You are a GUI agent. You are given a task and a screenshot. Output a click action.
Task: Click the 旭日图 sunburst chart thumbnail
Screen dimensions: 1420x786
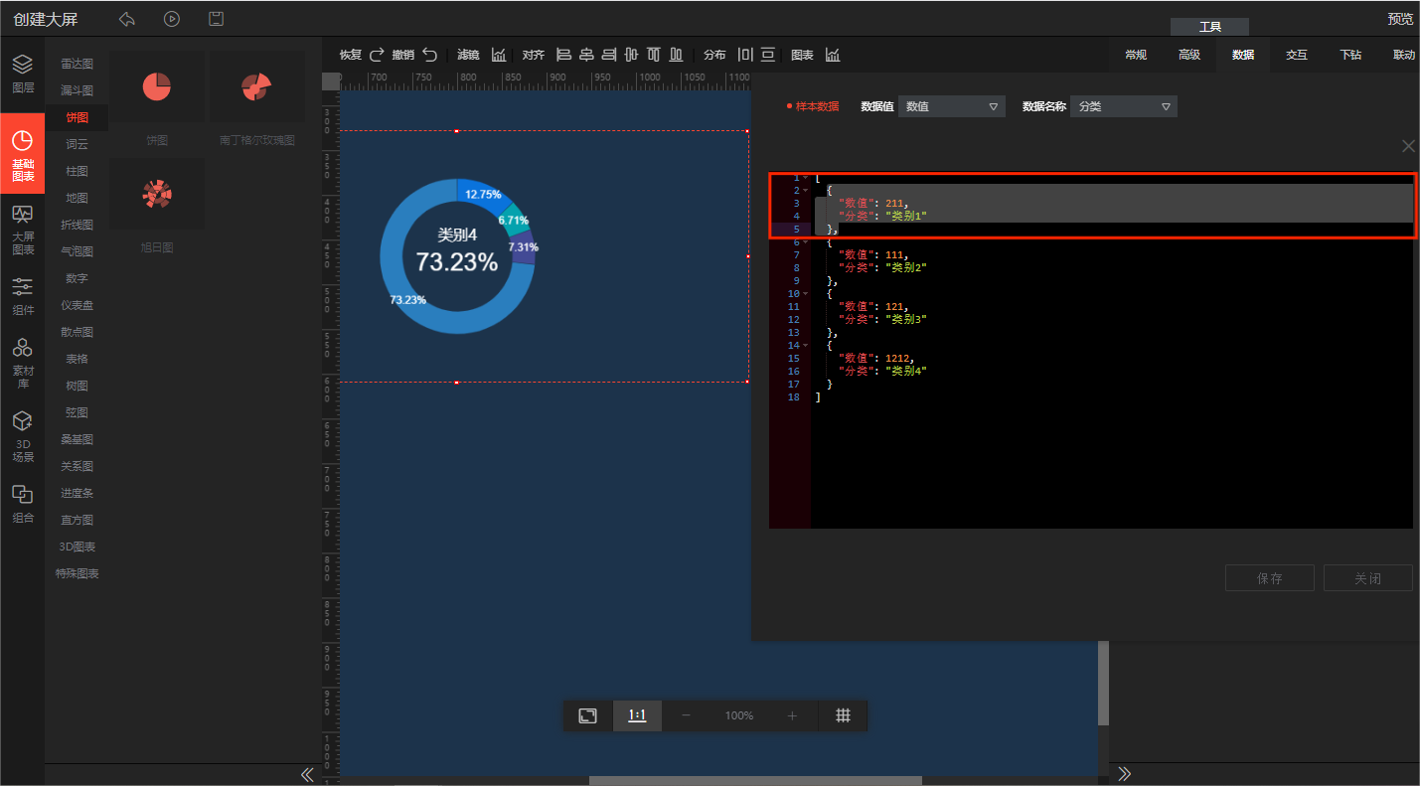[x=157, y=194]
